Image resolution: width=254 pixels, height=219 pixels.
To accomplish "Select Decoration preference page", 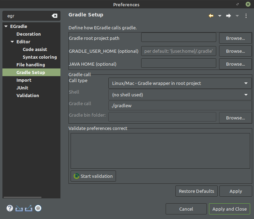I will [x=29, y=34].
